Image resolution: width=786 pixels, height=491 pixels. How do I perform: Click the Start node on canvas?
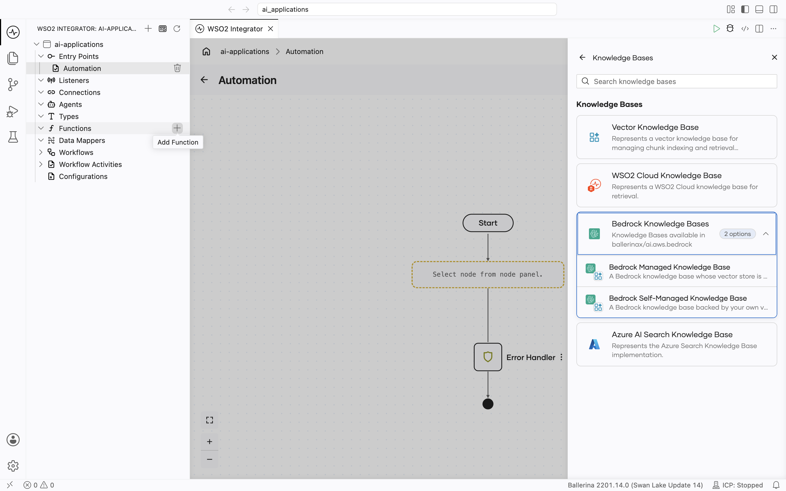click(x=488, y=223)
